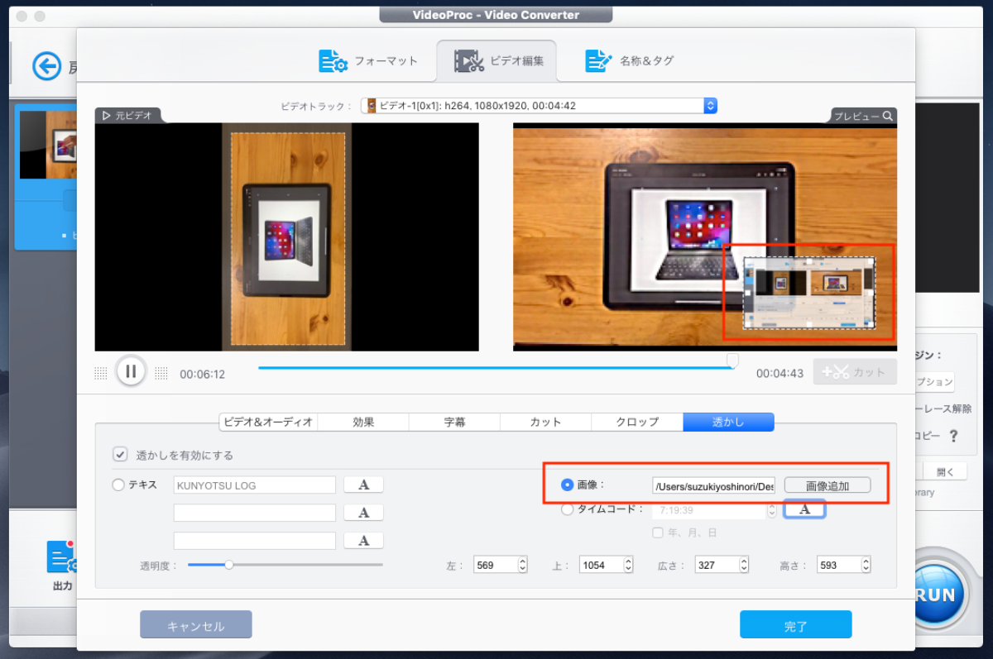Click the 元ビデオ label tab
993x659 pixels.
[127, 116]
